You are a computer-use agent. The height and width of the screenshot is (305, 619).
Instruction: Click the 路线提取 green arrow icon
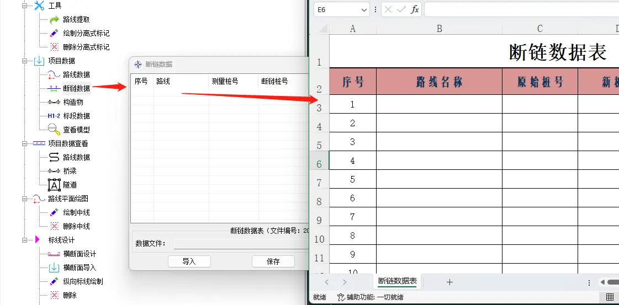54,20
